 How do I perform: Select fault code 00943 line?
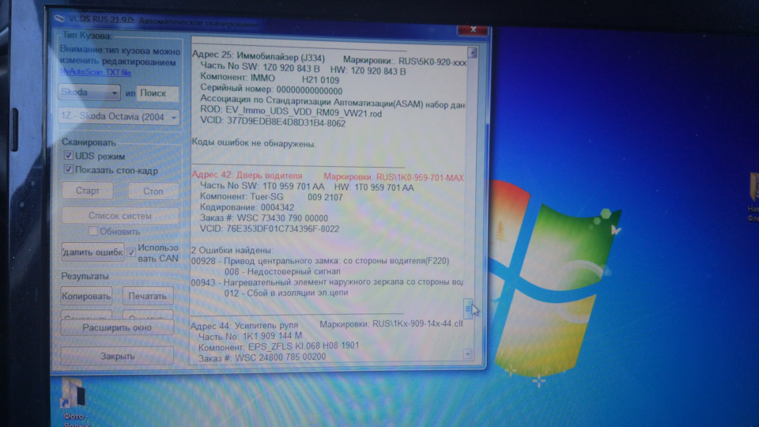(x=327, y=282)
